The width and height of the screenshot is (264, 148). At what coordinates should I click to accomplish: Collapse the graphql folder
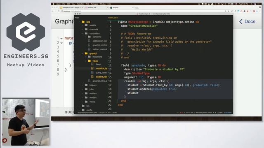click(82, 53)
